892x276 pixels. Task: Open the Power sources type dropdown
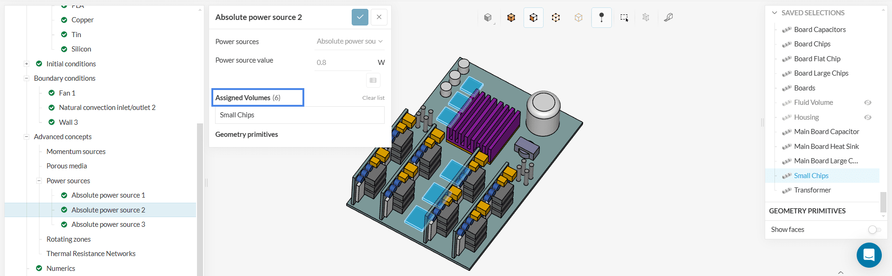pyautogui.click(x=349, y=41)
